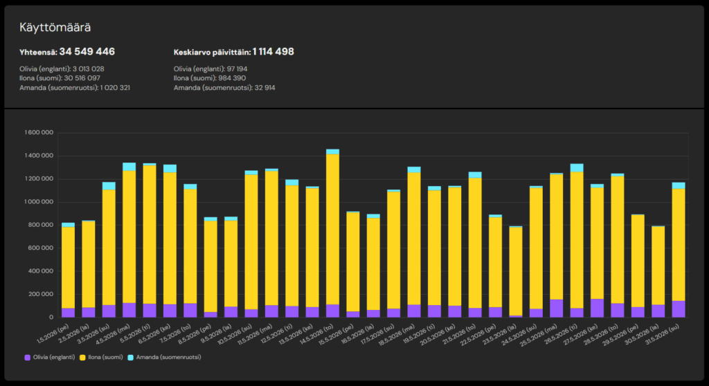Select the yellow segment of the 30.5.2026 bar
Viewport: 709px width, 386px height.
point(658,266)
